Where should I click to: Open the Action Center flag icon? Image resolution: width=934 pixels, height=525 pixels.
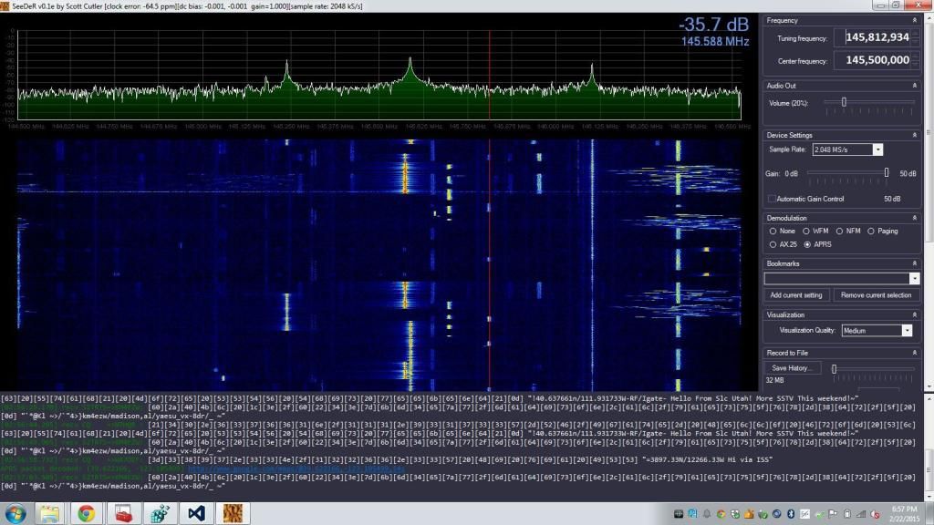pos(834,514)
